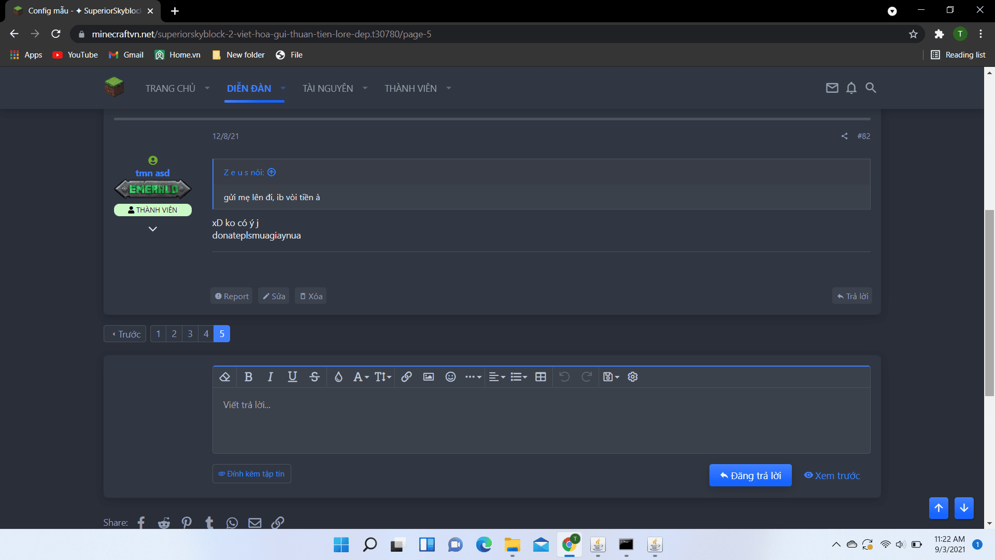
Task: Click Đính kèm tập tin attach button
Action: tap(251, 474)
